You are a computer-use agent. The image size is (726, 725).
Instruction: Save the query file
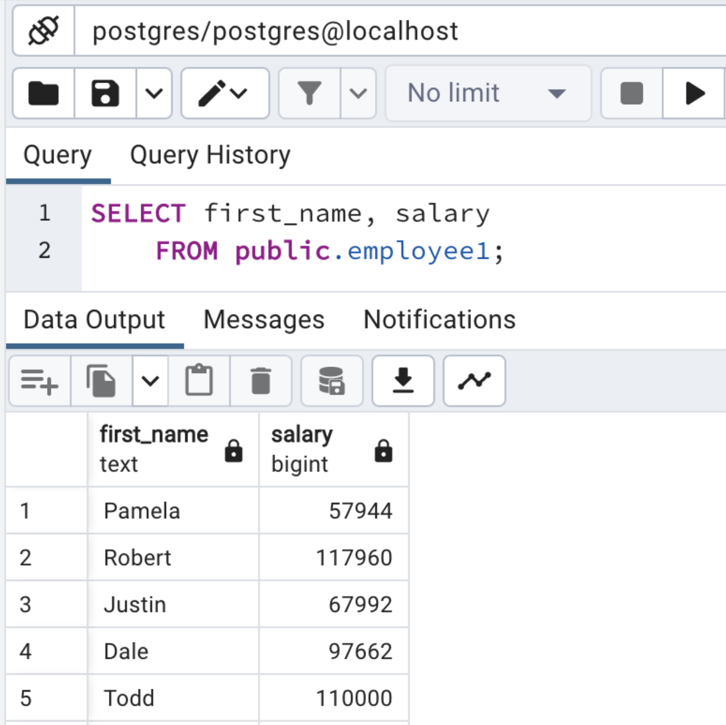tap(105, 94)
